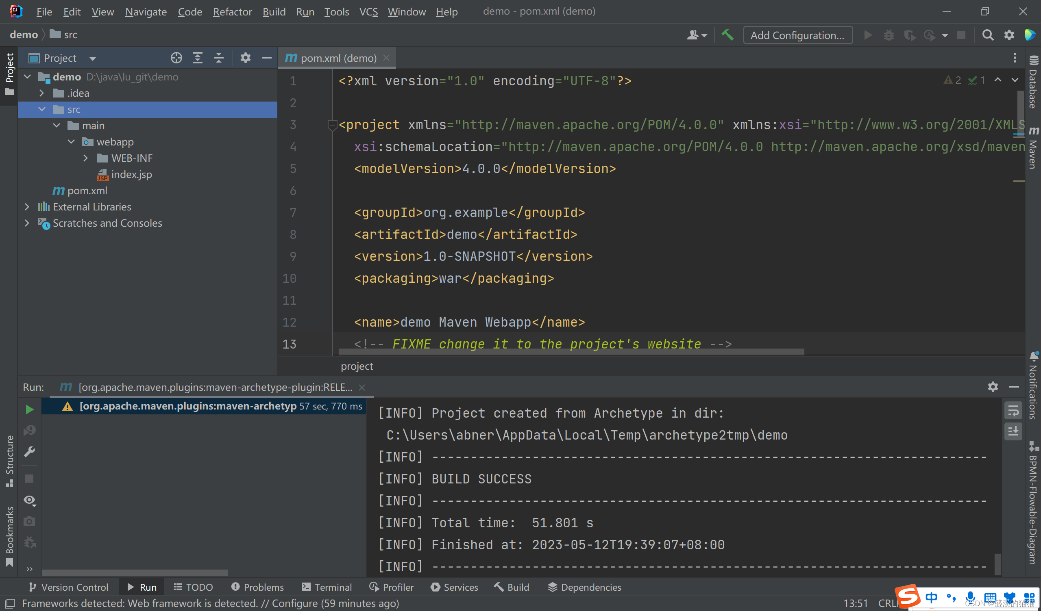Close the Maven archetype Run tab
This screenshot has height=611, width=1041.
(362, 387)
